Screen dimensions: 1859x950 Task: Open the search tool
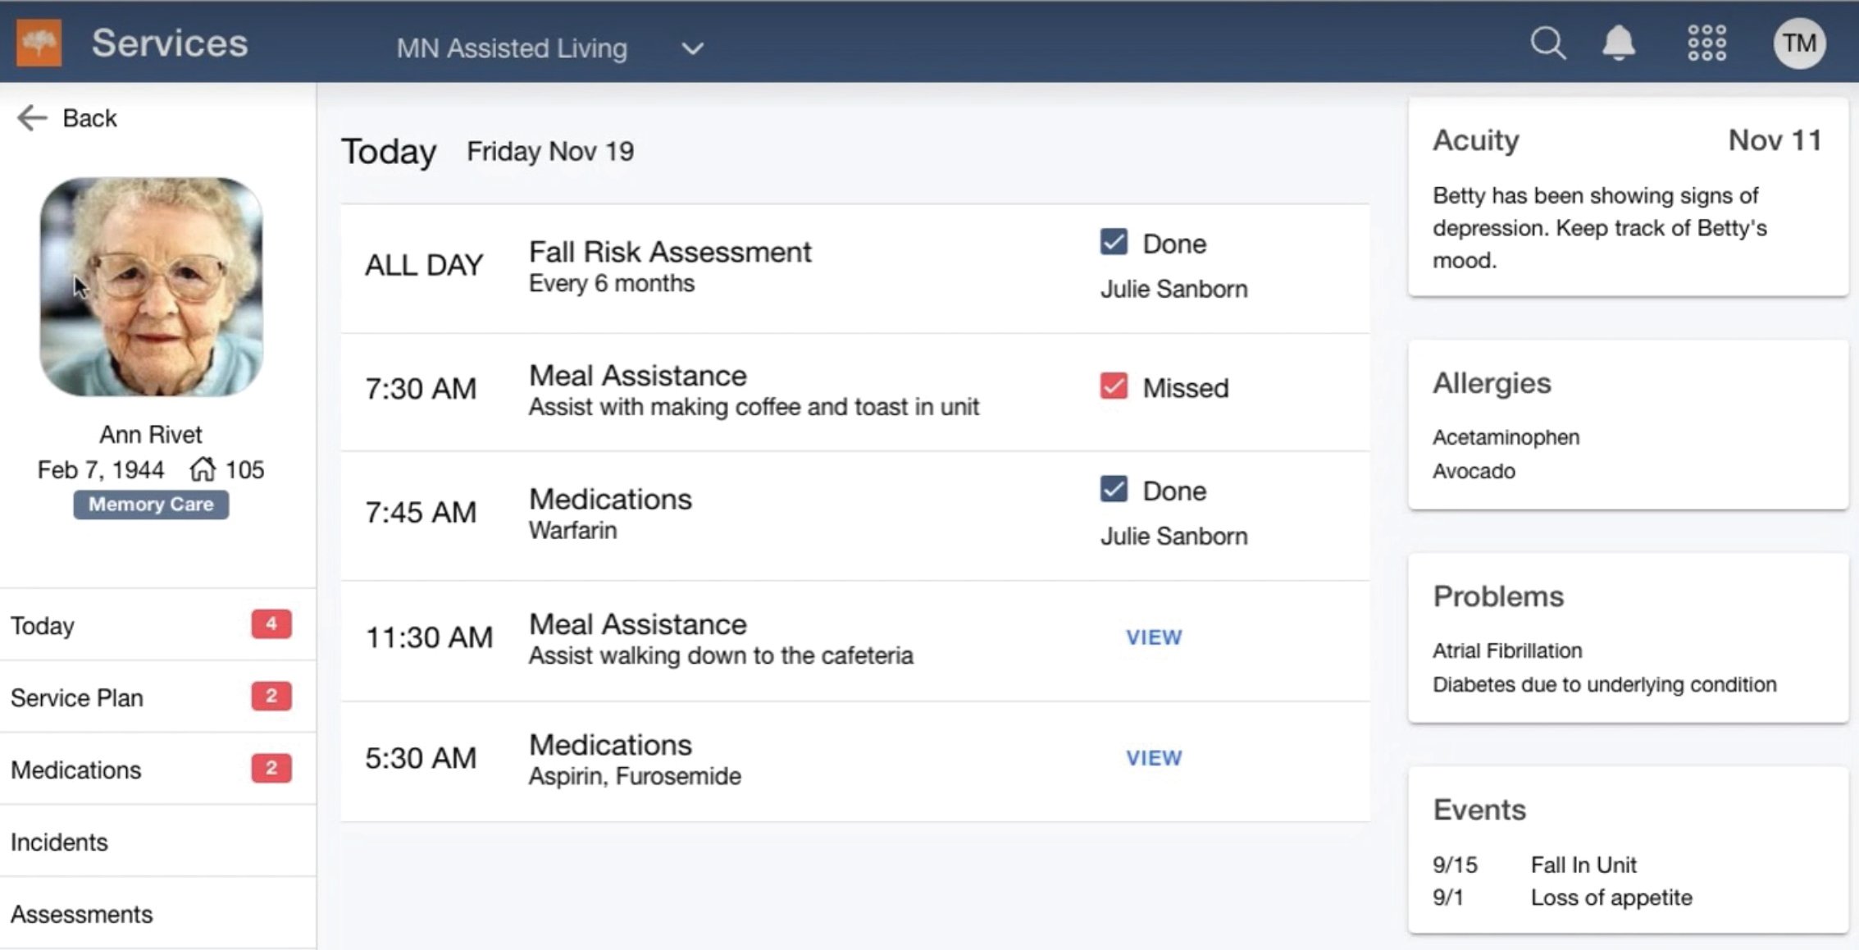tap(1548, 43)
